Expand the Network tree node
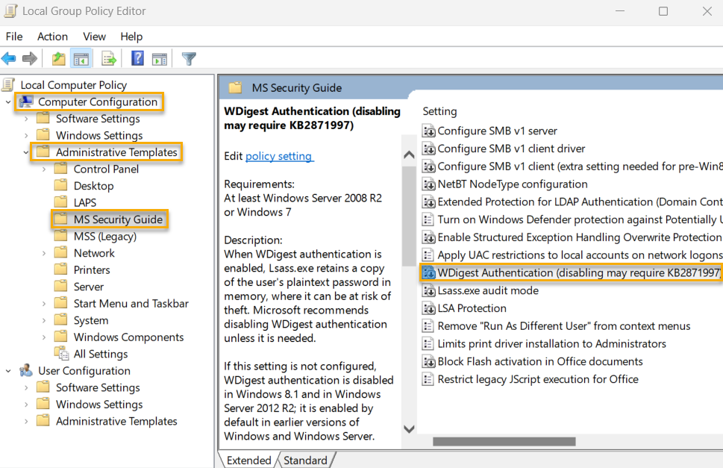 [43, 252]
